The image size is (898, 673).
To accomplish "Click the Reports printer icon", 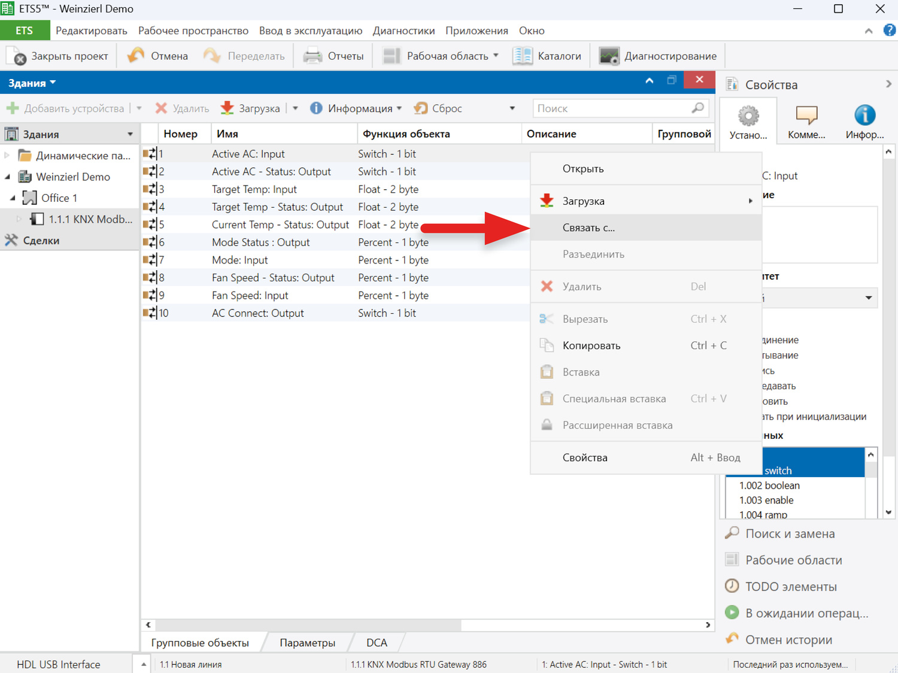I will (313, 56).
